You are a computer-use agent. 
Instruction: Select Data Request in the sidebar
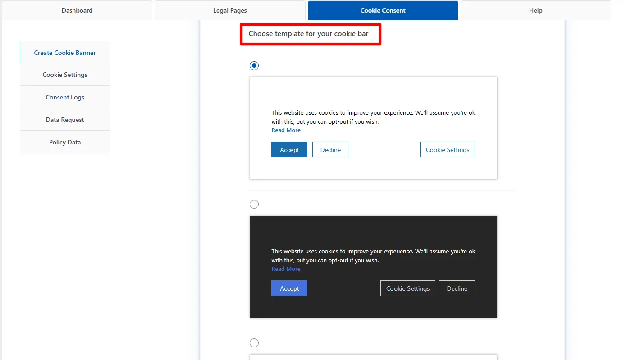[65, 120]
